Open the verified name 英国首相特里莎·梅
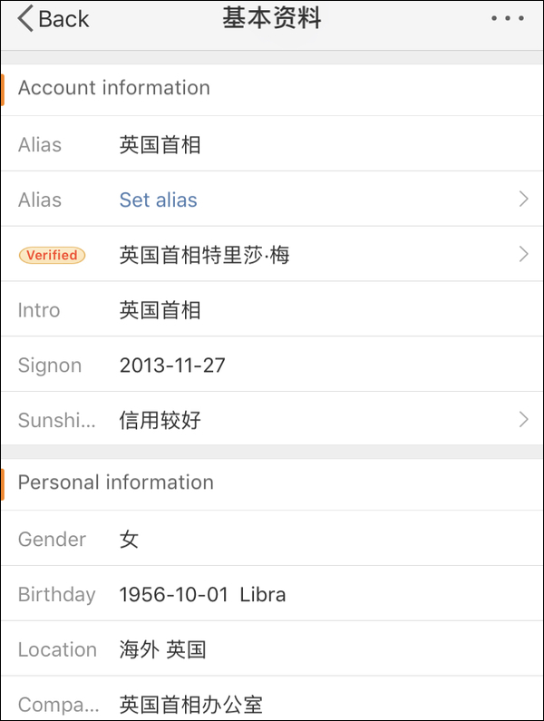 [204, 255]
